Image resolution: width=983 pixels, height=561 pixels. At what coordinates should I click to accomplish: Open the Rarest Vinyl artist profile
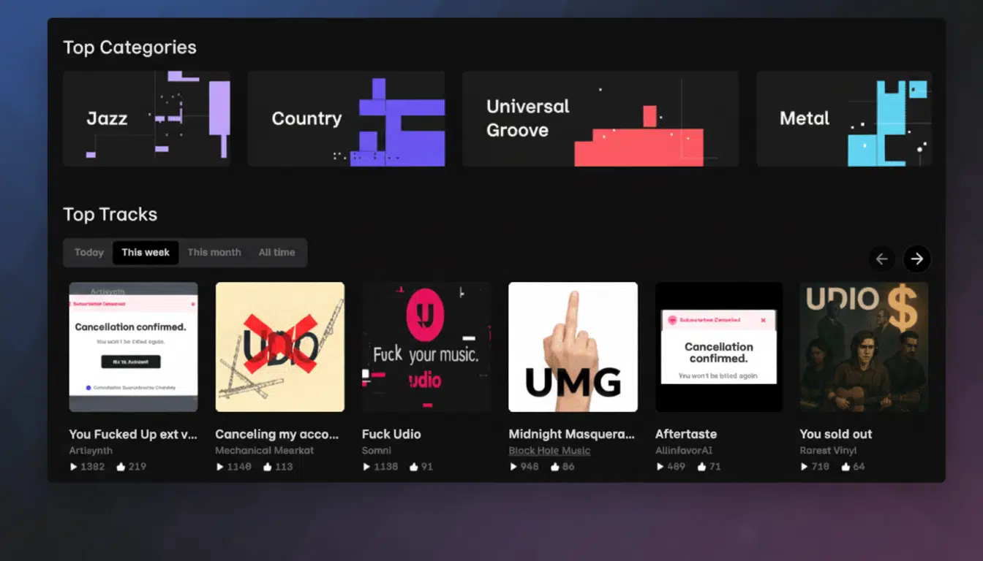(828, 451)
